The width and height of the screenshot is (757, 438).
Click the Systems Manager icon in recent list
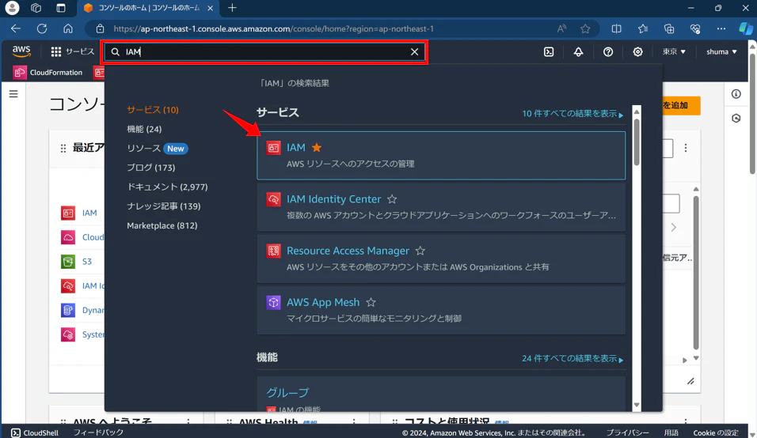68,334
